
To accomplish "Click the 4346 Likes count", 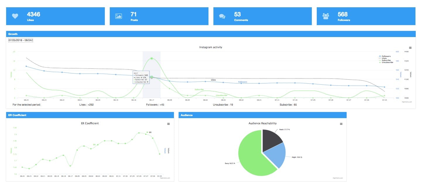I will point(33,14).
